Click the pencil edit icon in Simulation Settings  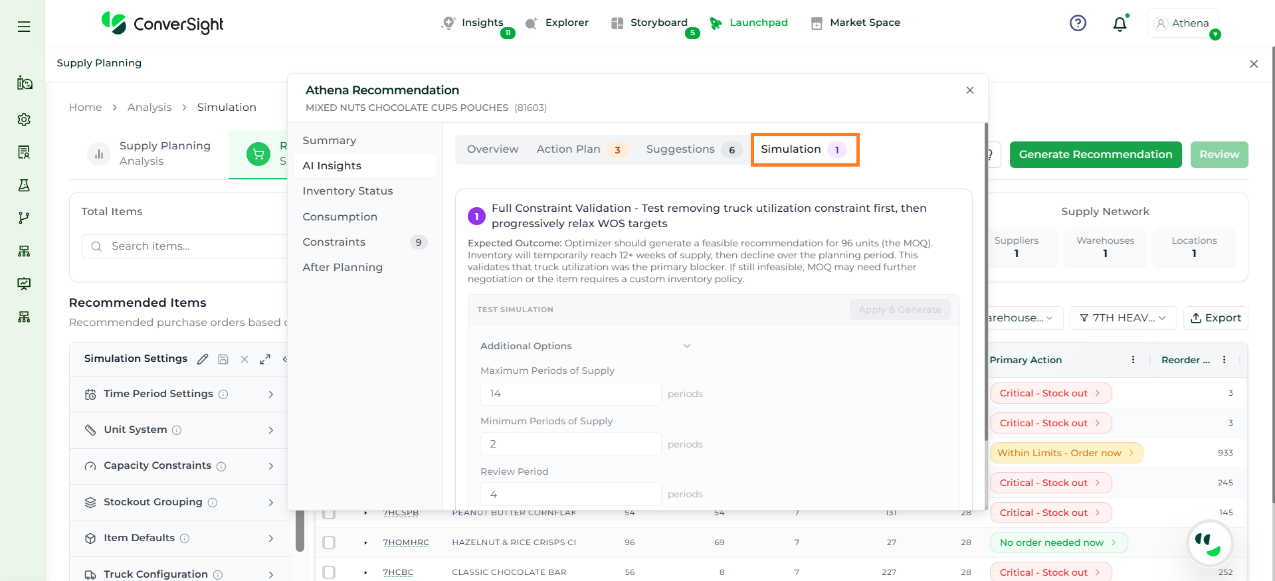203,359
